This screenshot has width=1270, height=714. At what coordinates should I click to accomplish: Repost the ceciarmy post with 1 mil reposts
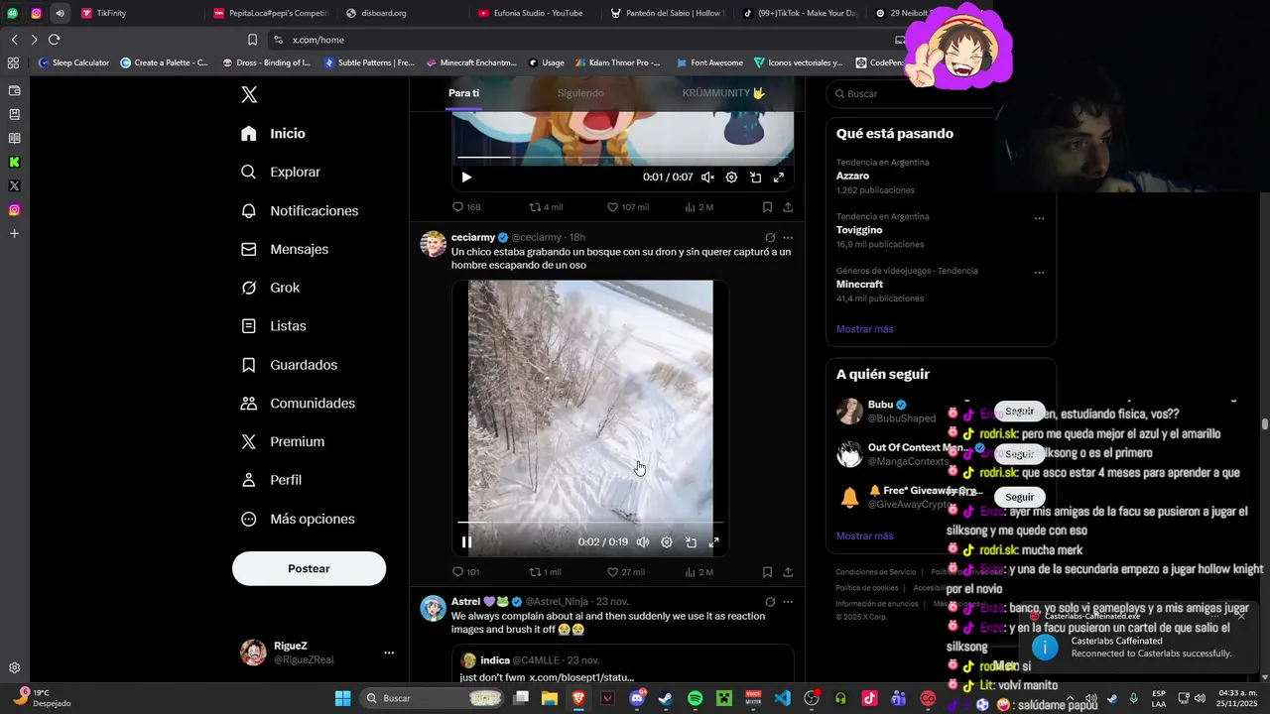pyautogui.click(x=545, y=572)
